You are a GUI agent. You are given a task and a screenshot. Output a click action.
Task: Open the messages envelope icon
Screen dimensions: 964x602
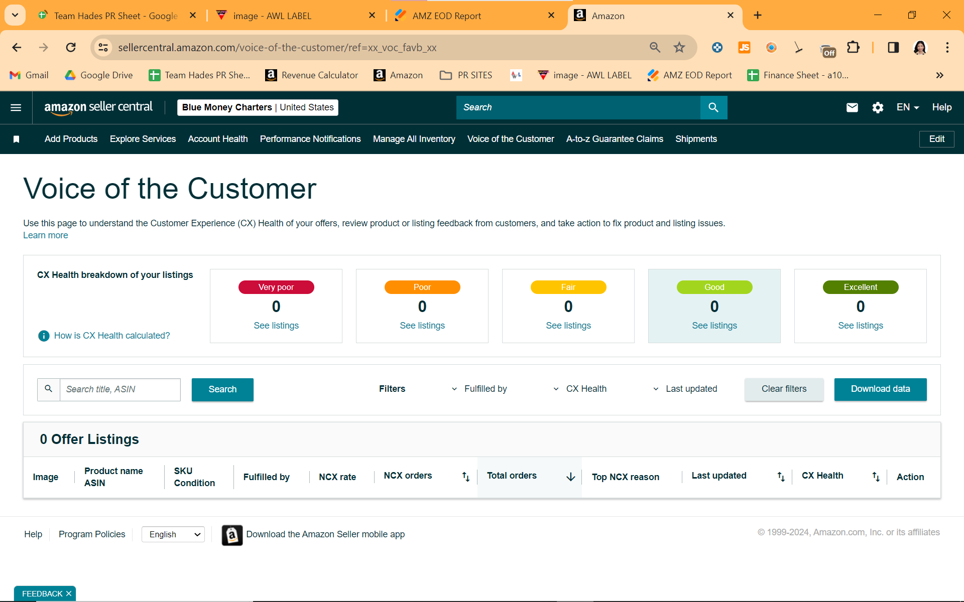click(x=852, y=107)
